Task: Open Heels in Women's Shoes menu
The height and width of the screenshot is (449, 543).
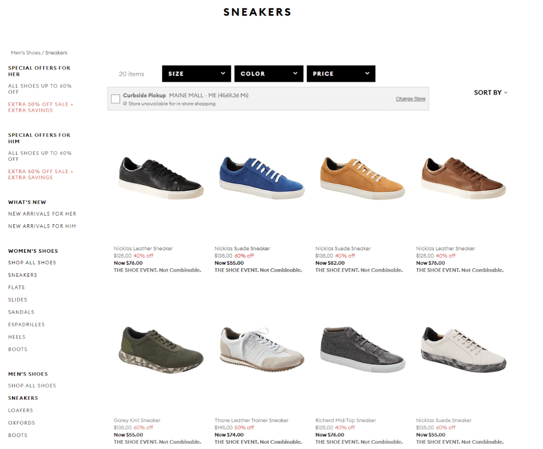Action: point(17,337)
